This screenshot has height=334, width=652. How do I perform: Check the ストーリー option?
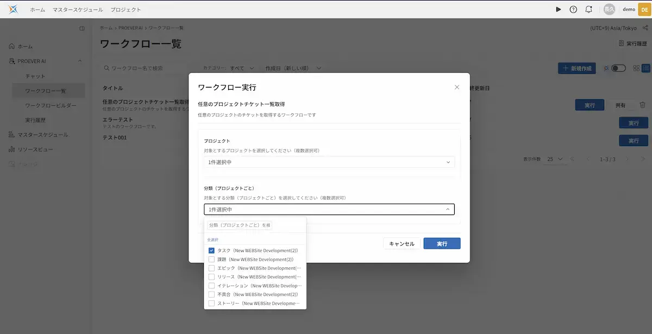211,303
